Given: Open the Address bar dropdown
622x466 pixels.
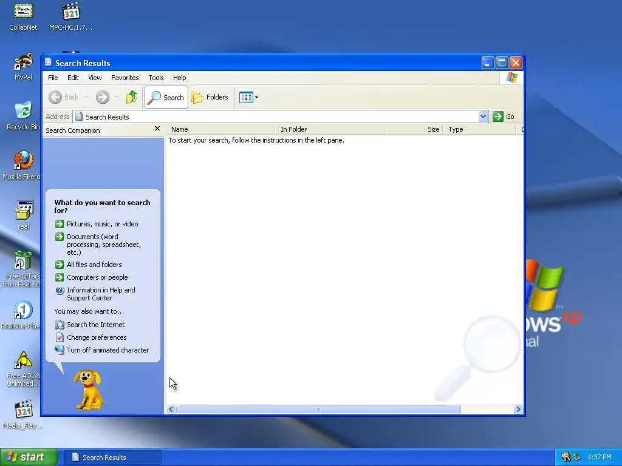Looking at the screenshot, I should [483, 116].
